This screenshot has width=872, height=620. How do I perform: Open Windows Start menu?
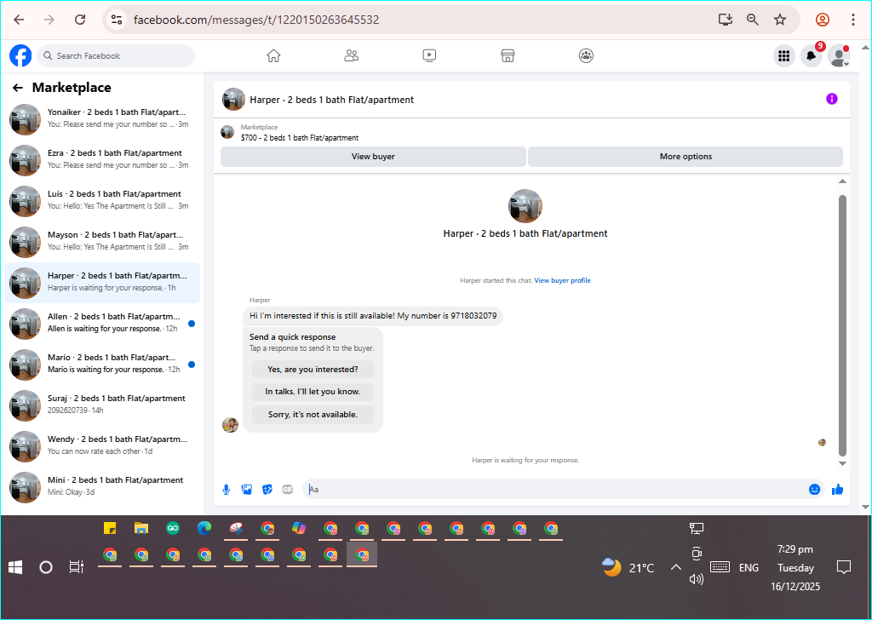[x=15, y=567]
